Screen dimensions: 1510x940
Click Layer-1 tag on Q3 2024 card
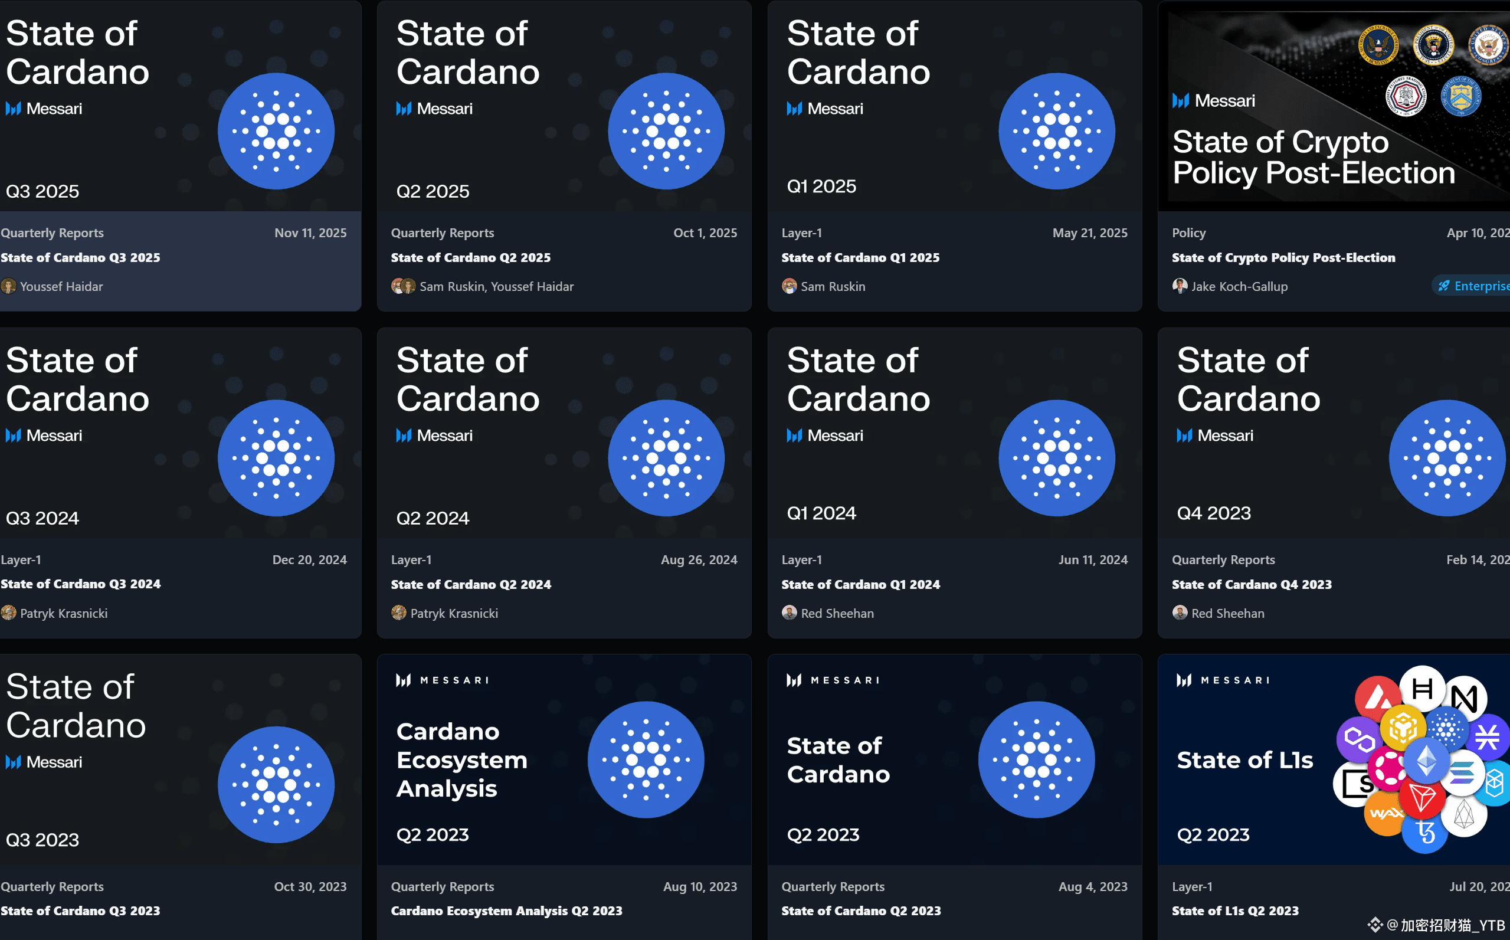[21, 559]
